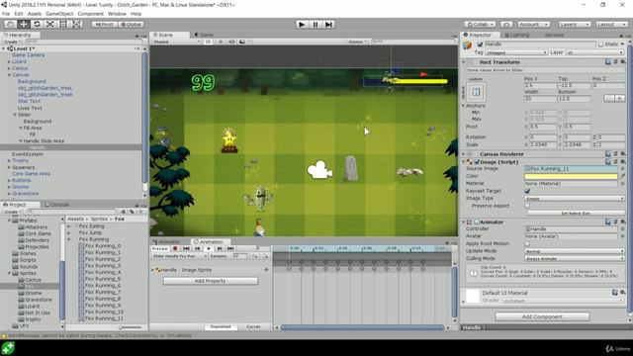Toggle the Handle object active checkbox

[x=480, y=44]
